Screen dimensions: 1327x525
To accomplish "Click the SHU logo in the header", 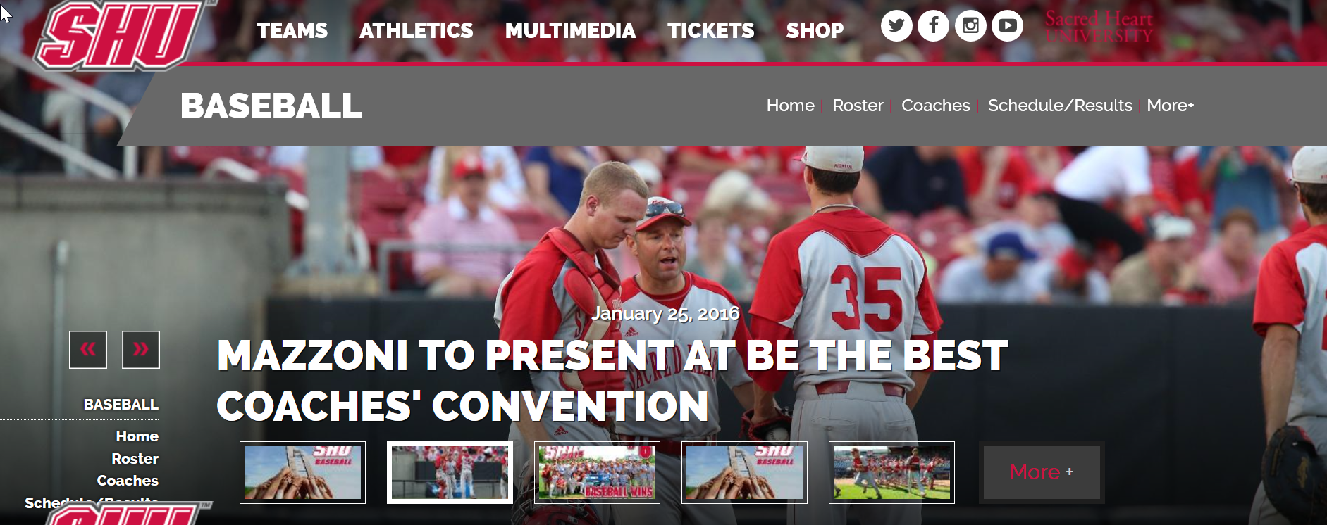I will (120, 35).
